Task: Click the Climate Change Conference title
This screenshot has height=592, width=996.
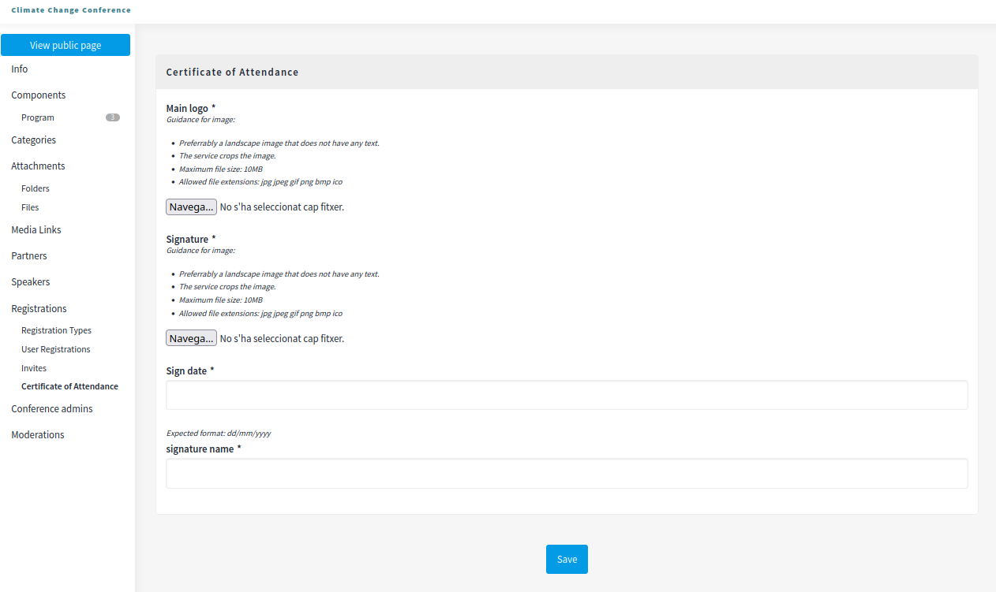Action: 71,10
